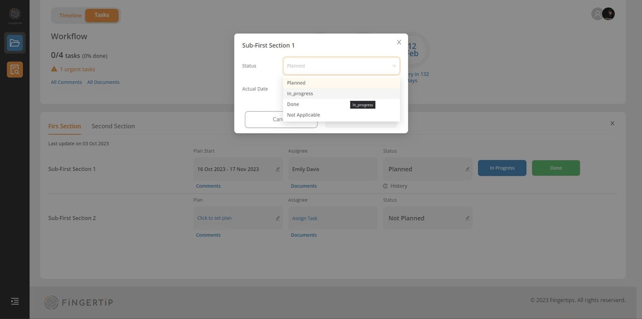
Task: Click the 'Last update on 03 Oct 2023' text
Action: click(x=78, y=144)
